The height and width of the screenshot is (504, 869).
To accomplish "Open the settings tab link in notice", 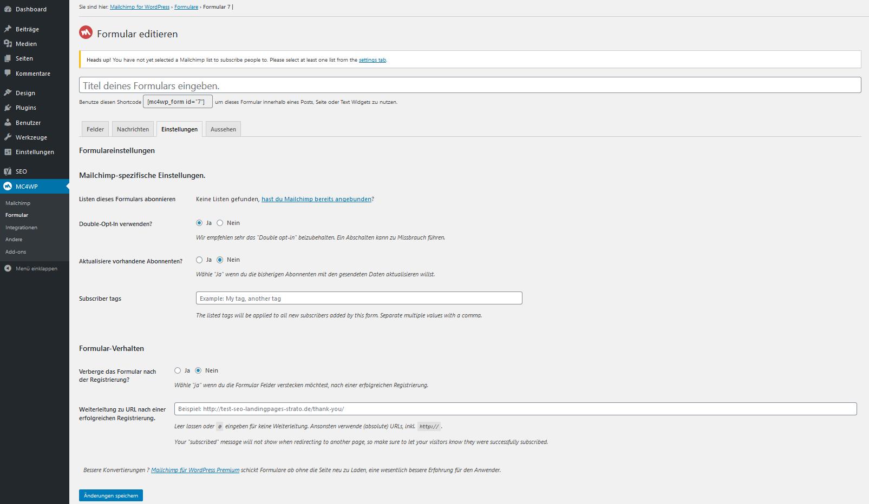I will pyautogui.click(x=373, y=60).
